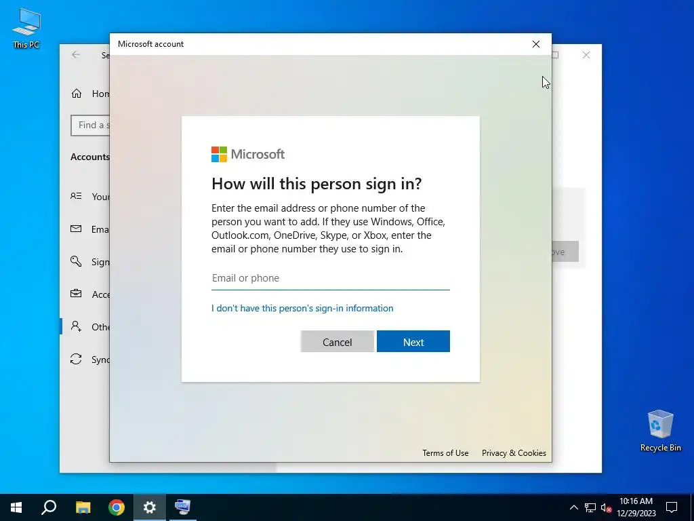Cancel the Microsoft account dialog
The width and height of the screenshot is (694, 521).
click(338, 342)
